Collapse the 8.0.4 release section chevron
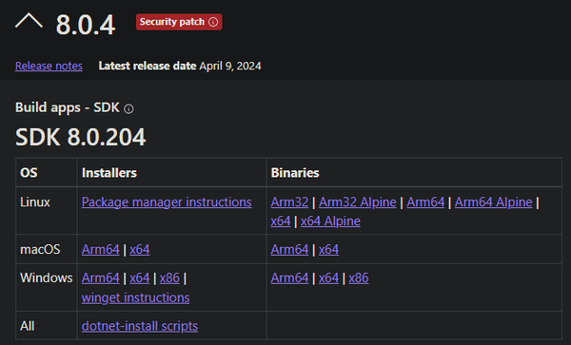571x345 pixels. coord(29,21)
